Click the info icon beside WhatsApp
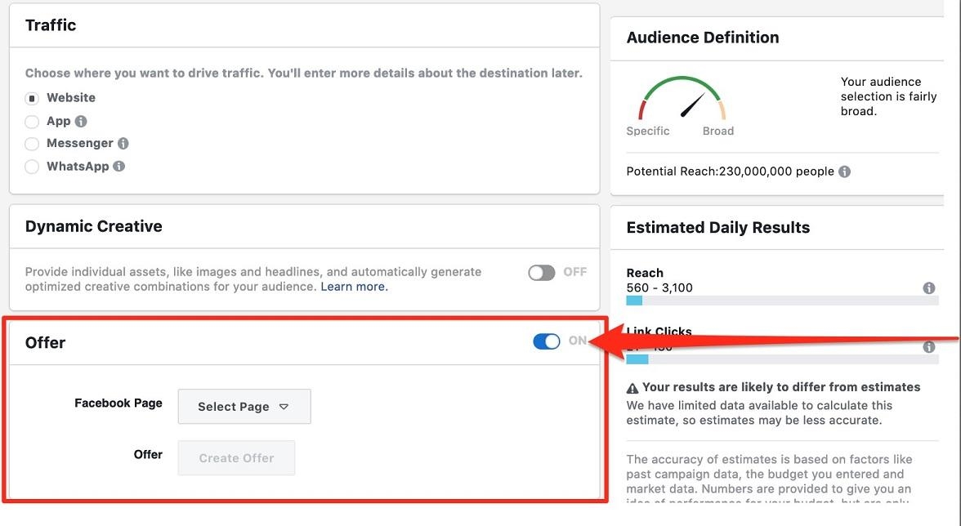 pyautogui.click(x=118, y=166)
